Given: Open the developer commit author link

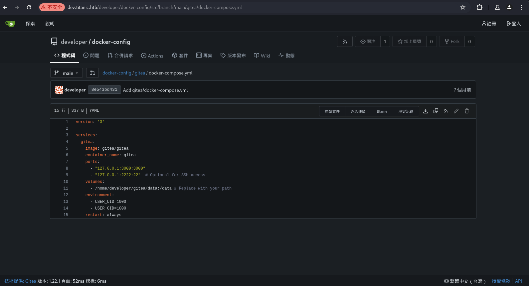Looking at the screenshot, I should [x=75, y=90].
